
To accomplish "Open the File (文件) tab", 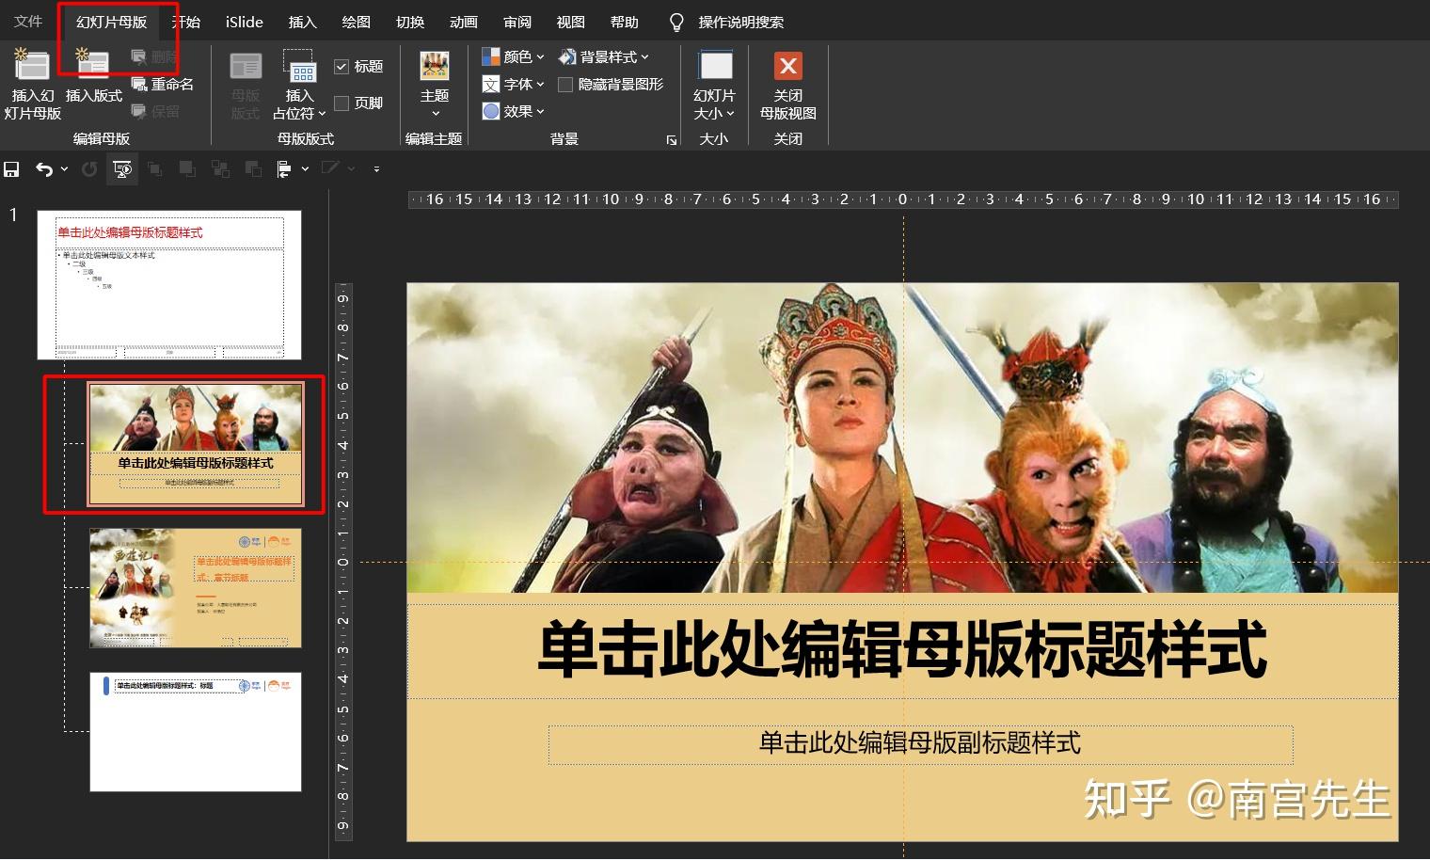I will 28,22.
